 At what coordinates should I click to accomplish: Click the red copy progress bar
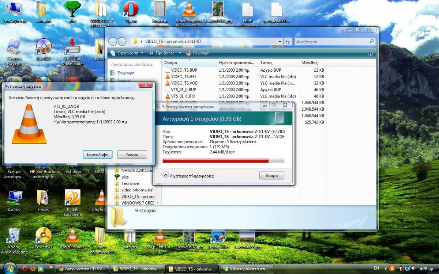223,160
